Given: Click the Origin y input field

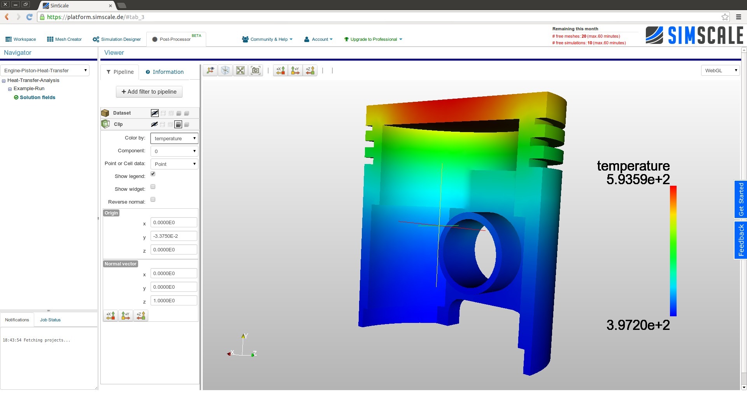Looking at the screenshot, I should [174, 236].
